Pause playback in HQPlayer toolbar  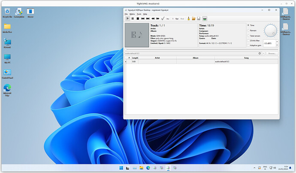pyautogui.click(x=133, y=18)
